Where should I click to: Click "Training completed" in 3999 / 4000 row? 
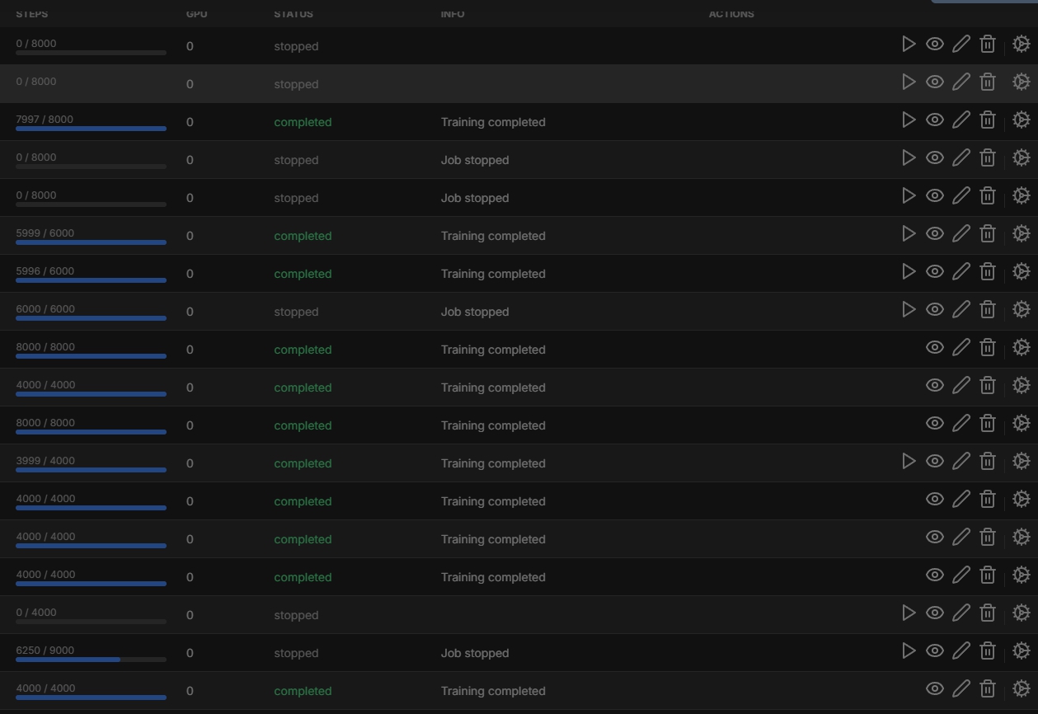pyautogui.click(x=493, y=463)
